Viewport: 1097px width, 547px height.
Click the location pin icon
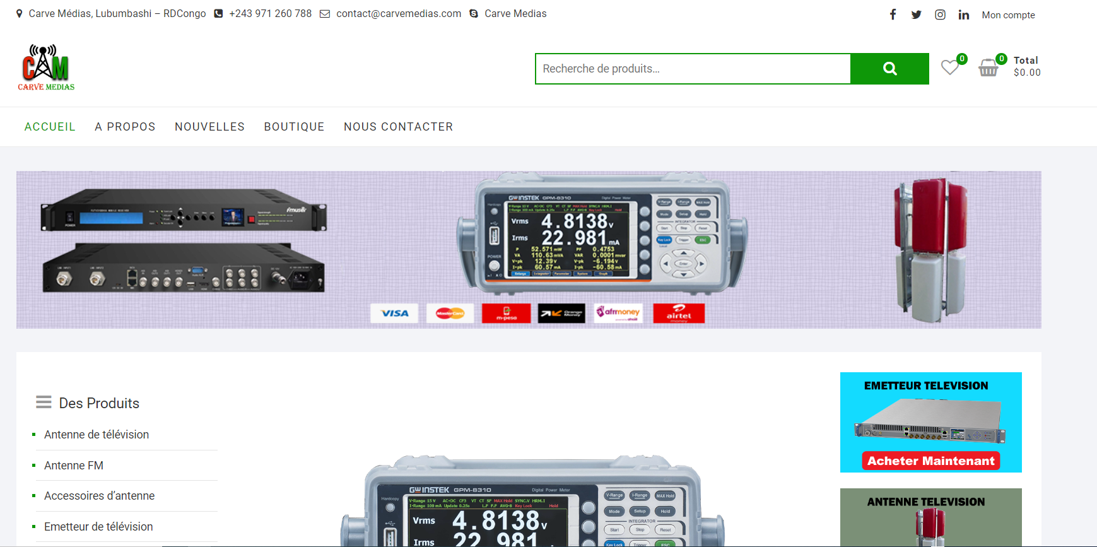(x=20, y=14)
